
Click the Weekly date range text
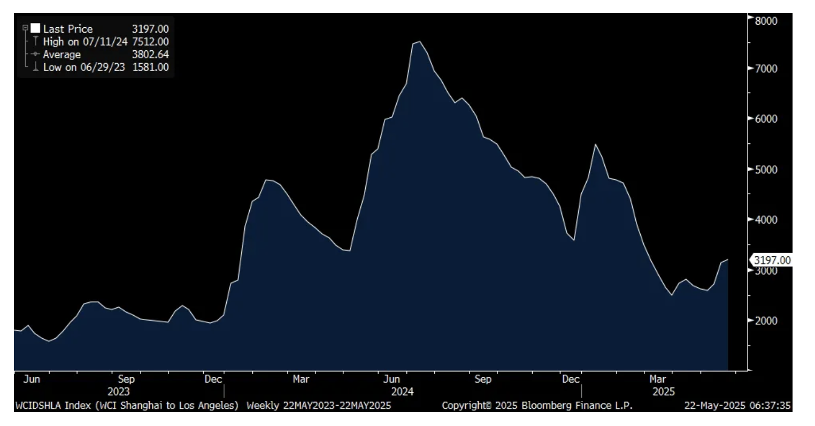318,406
